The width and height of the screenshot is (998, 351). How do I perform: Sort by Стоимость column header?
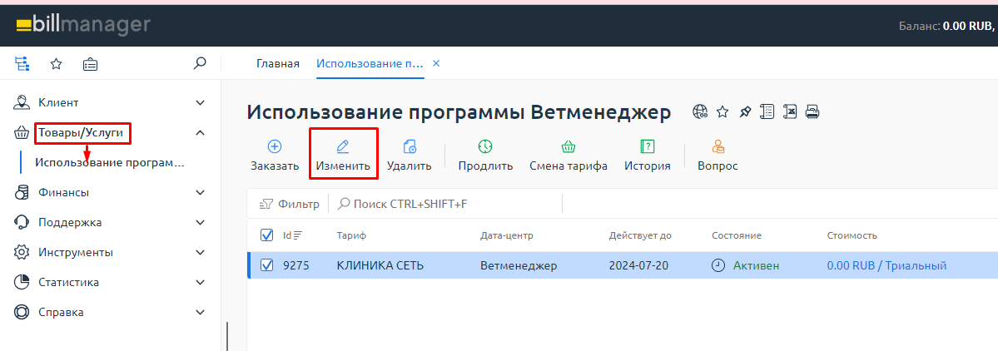tap(852, 235)
